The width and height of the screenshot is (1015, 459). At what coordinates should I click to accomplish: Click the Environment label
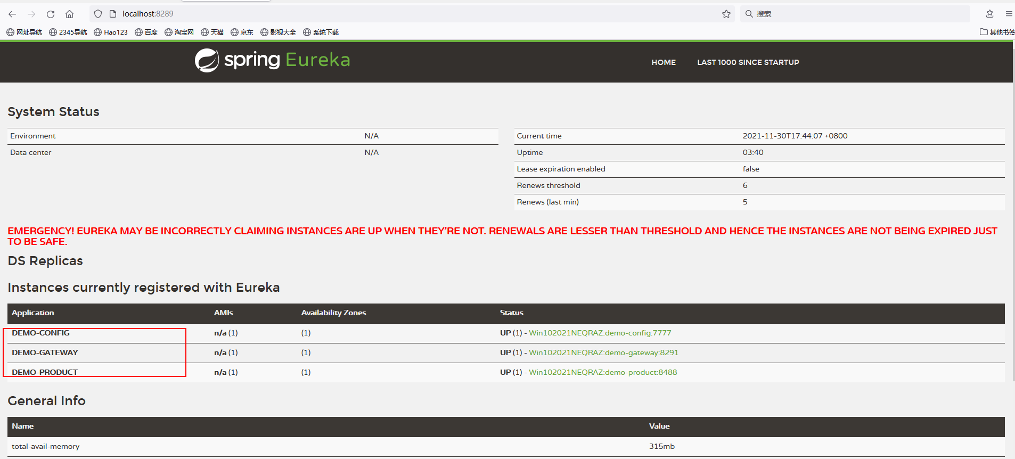[x=33, y=136]
